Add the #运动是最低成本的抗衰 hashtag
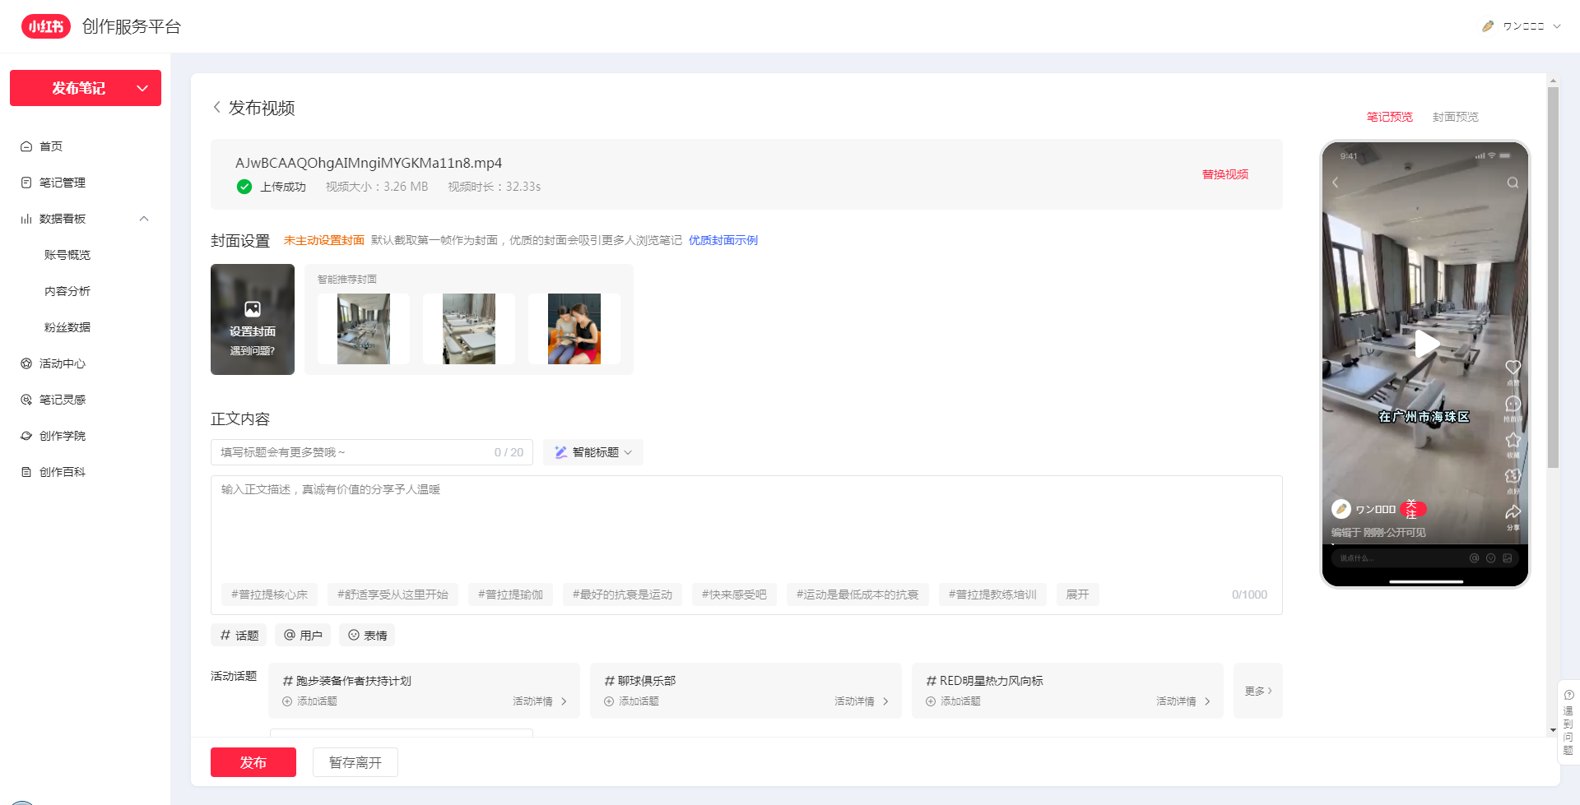Viewport: 1580px width, 805px height. tap(857, 594)
